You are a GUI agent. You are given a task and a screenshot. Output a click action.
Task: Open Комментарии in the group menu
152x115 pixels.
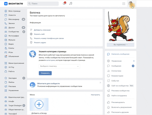click(x=117, y=76)
